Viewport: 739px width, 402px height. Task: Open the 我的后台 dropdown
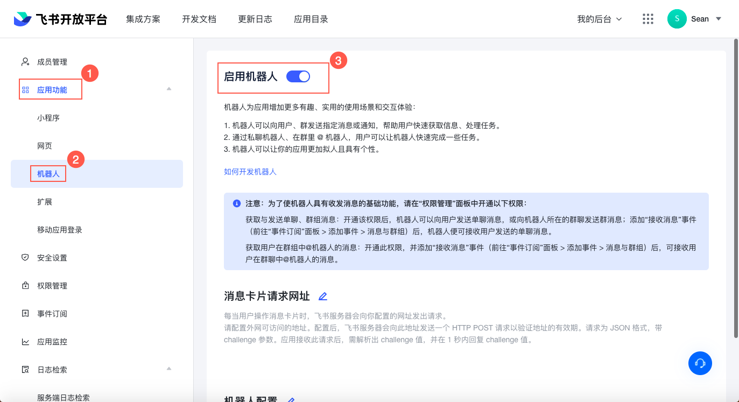tap(599, 19)
